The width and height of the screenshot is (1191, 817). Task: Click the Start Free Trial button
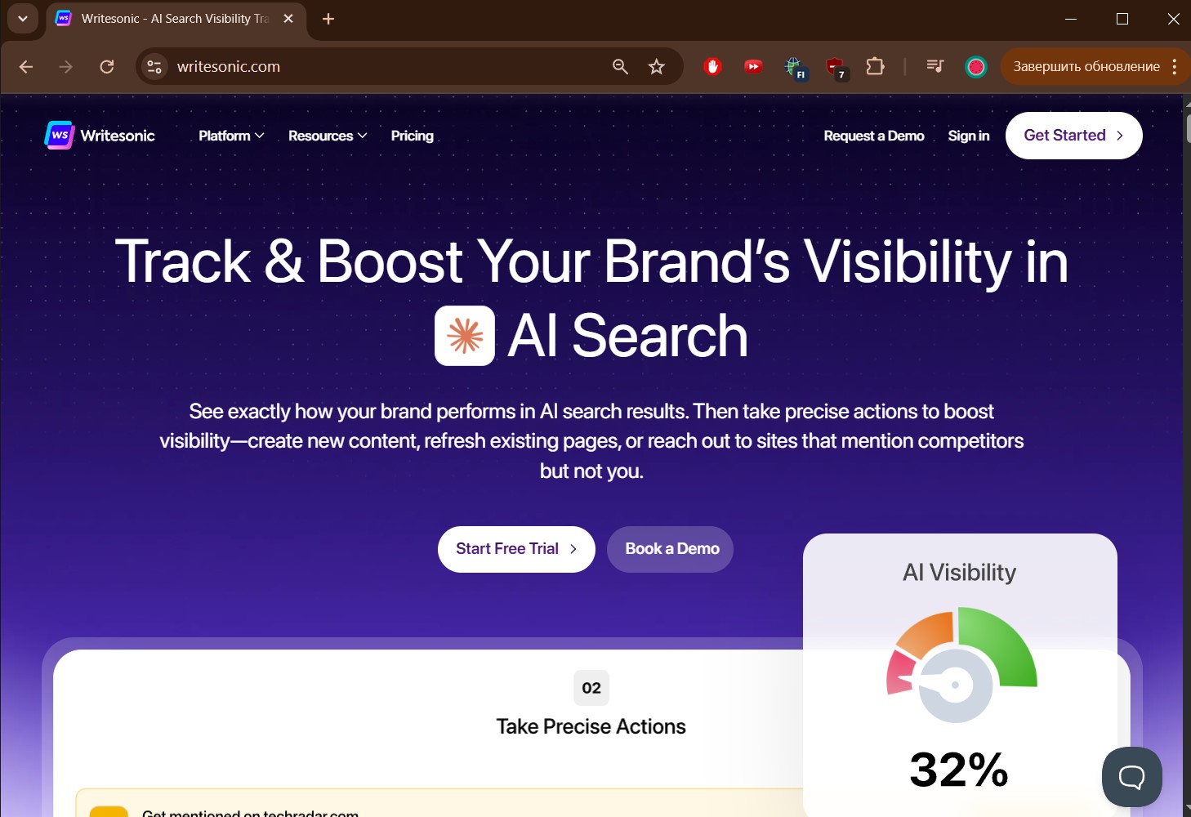point(516,549)
